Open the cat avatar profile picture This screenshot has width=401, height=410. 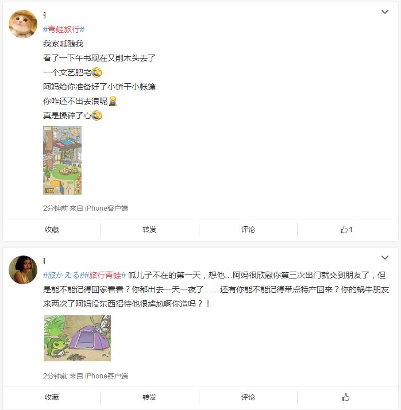(23, 24)
